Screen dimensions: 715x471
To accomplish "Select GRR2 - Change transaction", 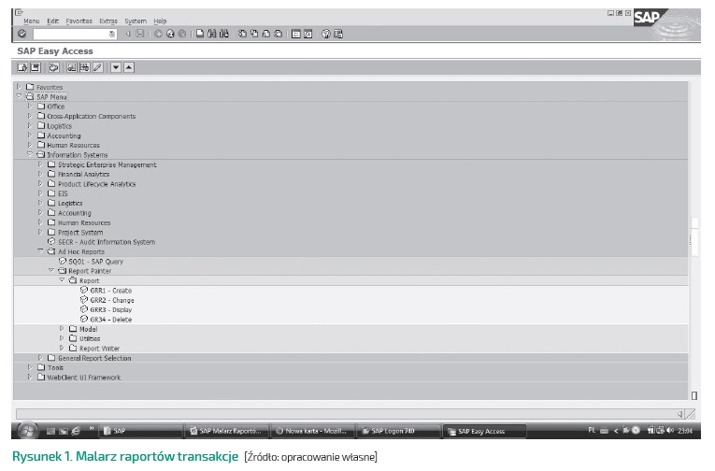I will click(x=112, y=301).
